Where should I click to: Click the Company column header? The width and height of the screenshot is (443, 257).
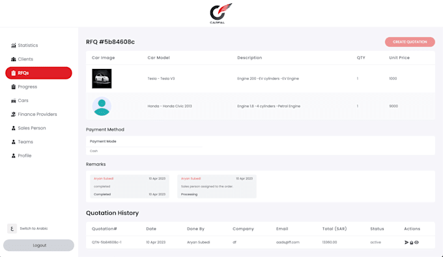tap(243, 229)
